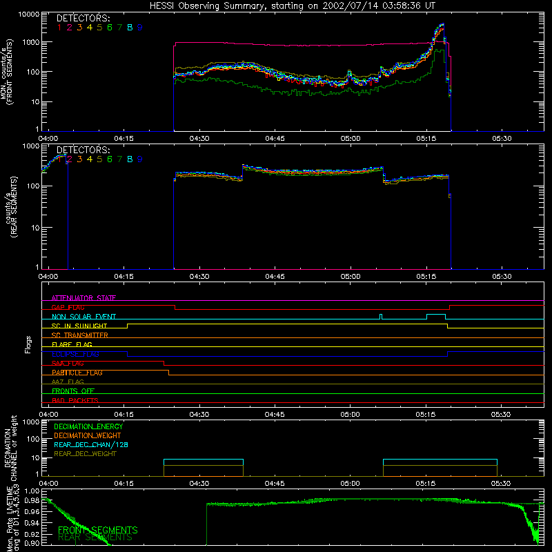Click 'DETECTORS:' legend in rear segments plot
The width and height of the screenshot is (552, 552).
point(83,150)
